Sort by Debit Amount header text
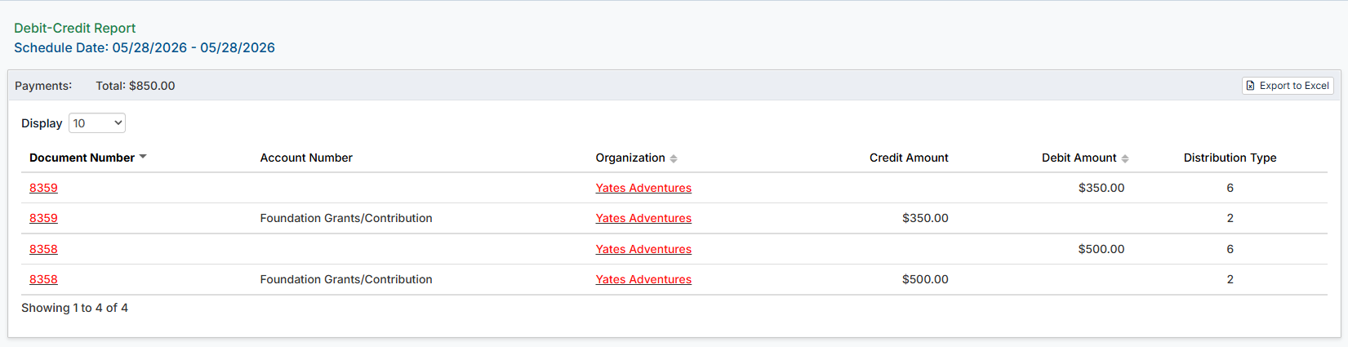 [x=1079, y=158]
